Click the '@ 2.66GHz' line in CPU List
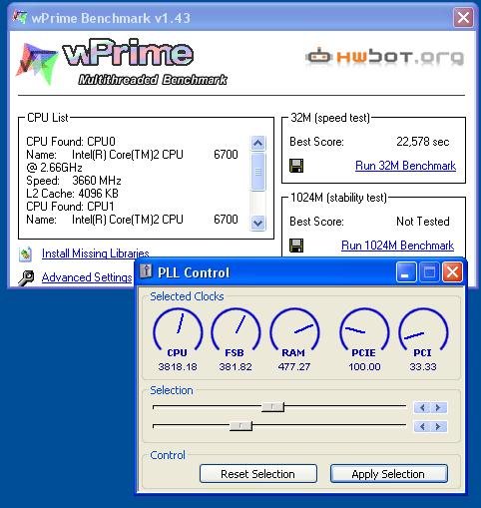The image size is (481, 508). coord(54,168)
